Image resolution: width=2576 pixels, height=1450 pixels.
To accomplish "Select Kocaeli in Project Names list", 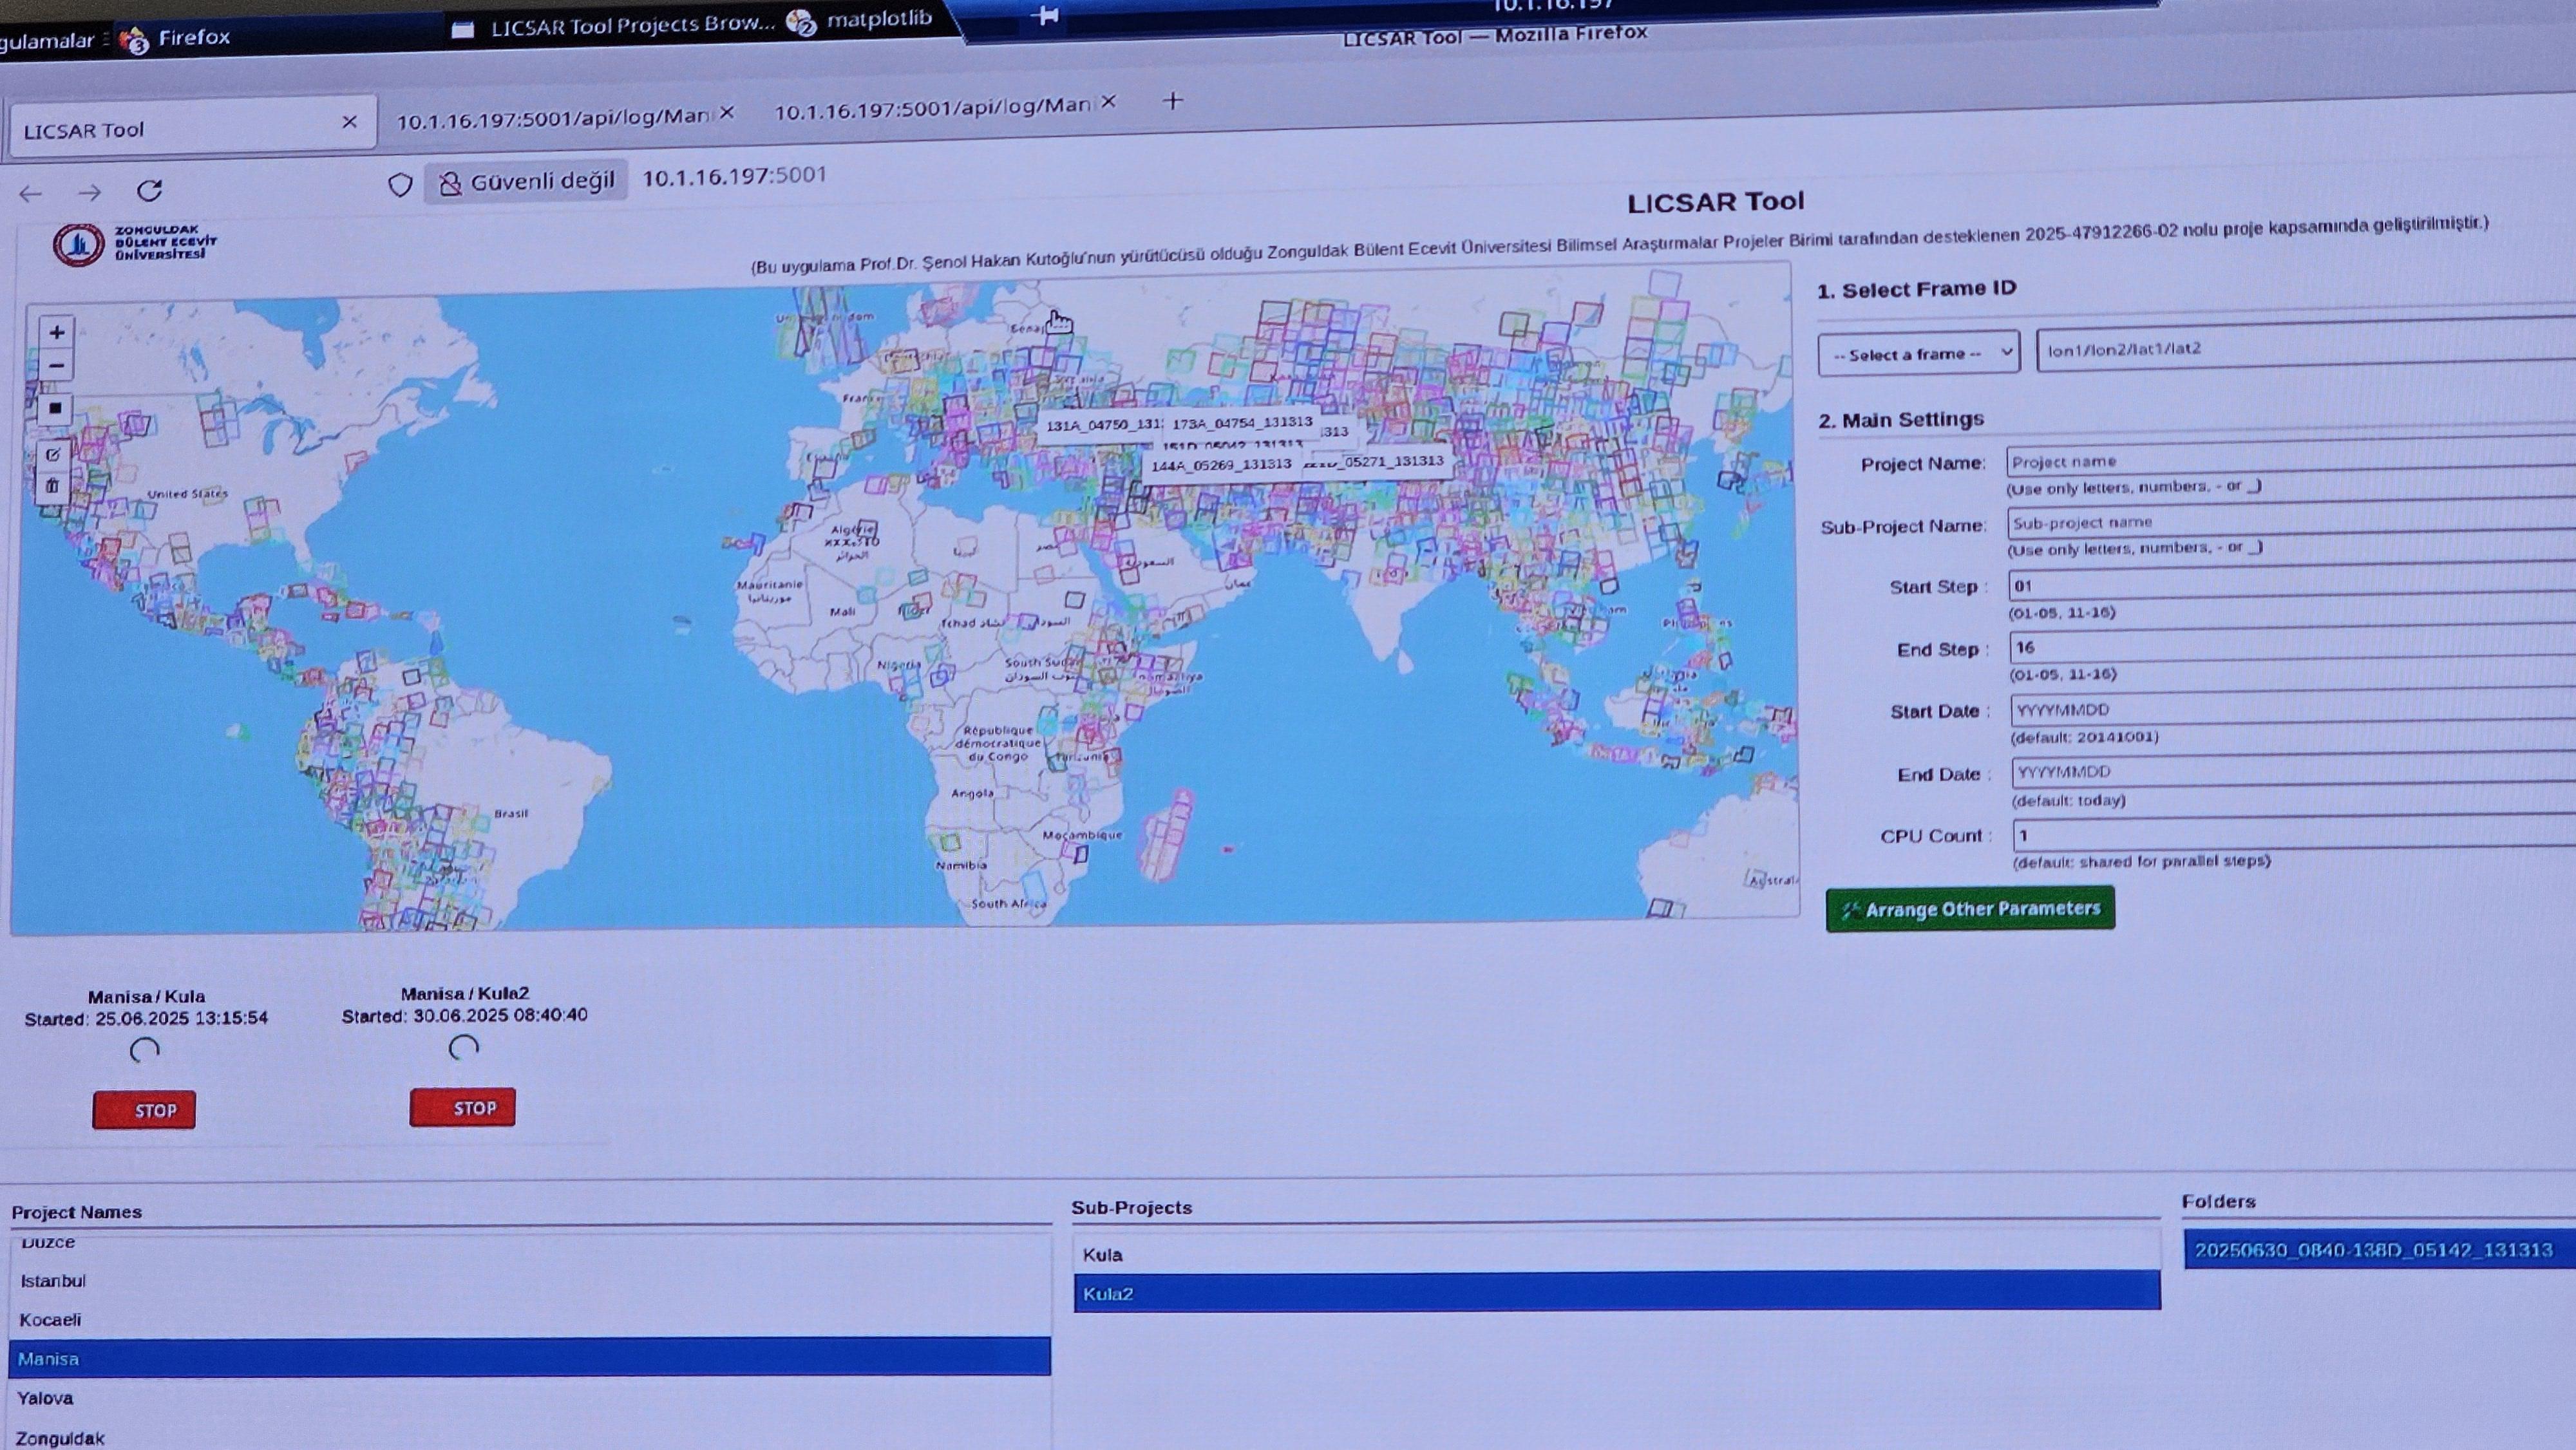I will click(50, 1320).
